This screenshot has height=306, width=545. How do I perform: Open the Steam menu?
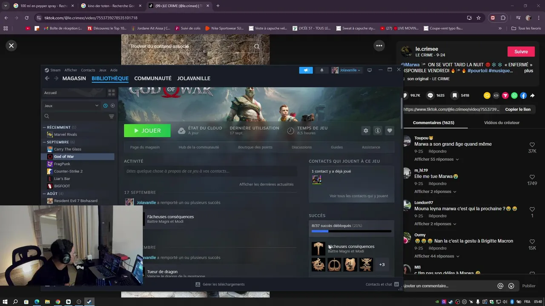click(53, 70)
